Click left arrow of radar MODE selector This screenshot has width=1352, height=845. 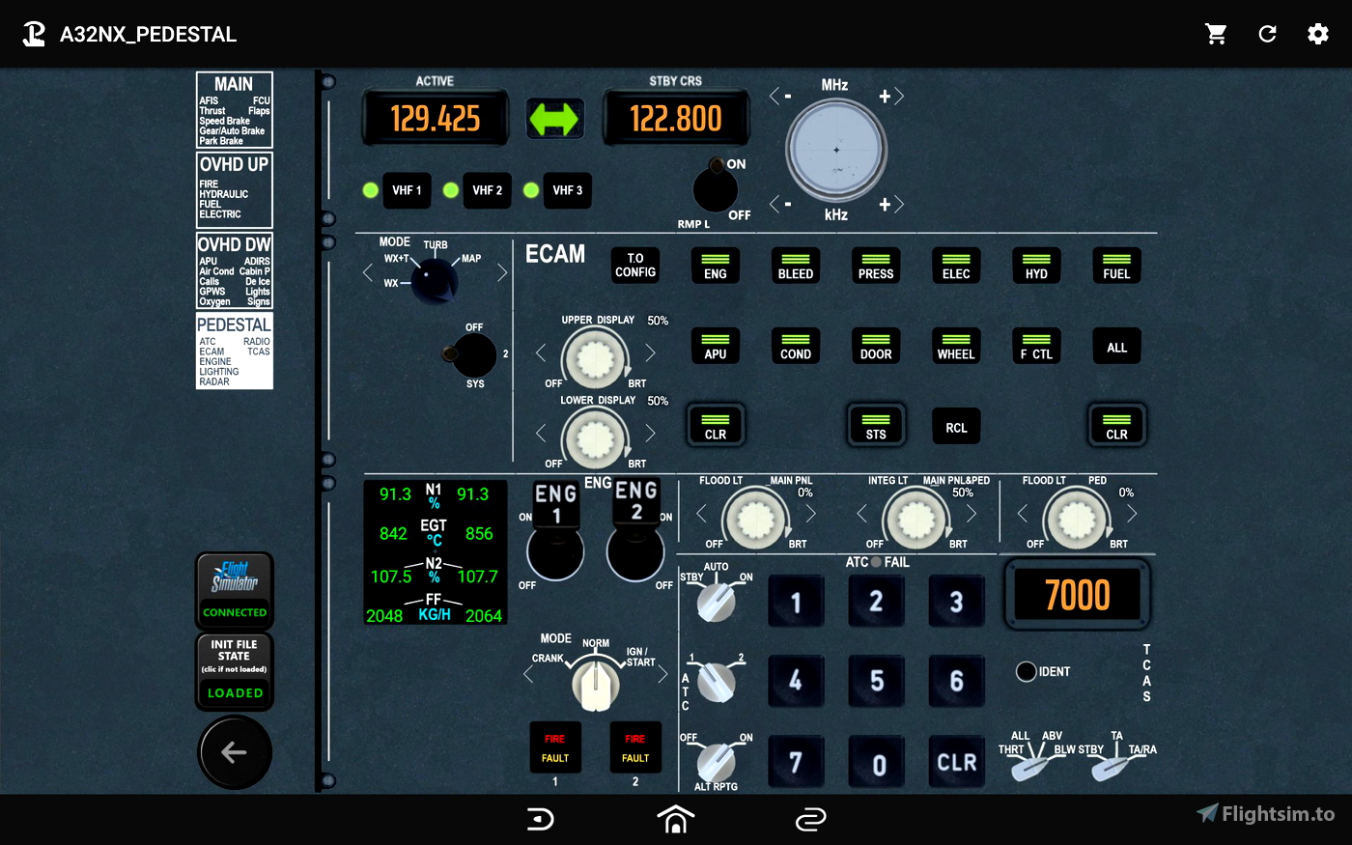tap(367, 273)
